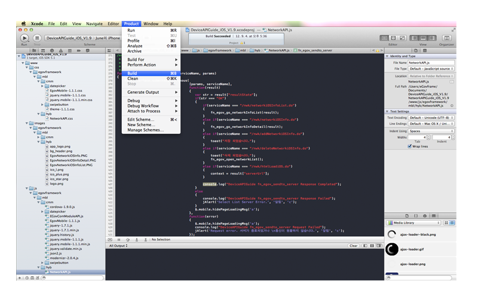Collapse the Identity and Type section

coord(388,56)
